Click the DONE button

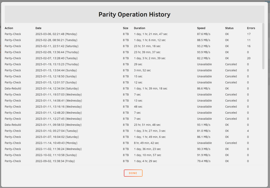133,173
